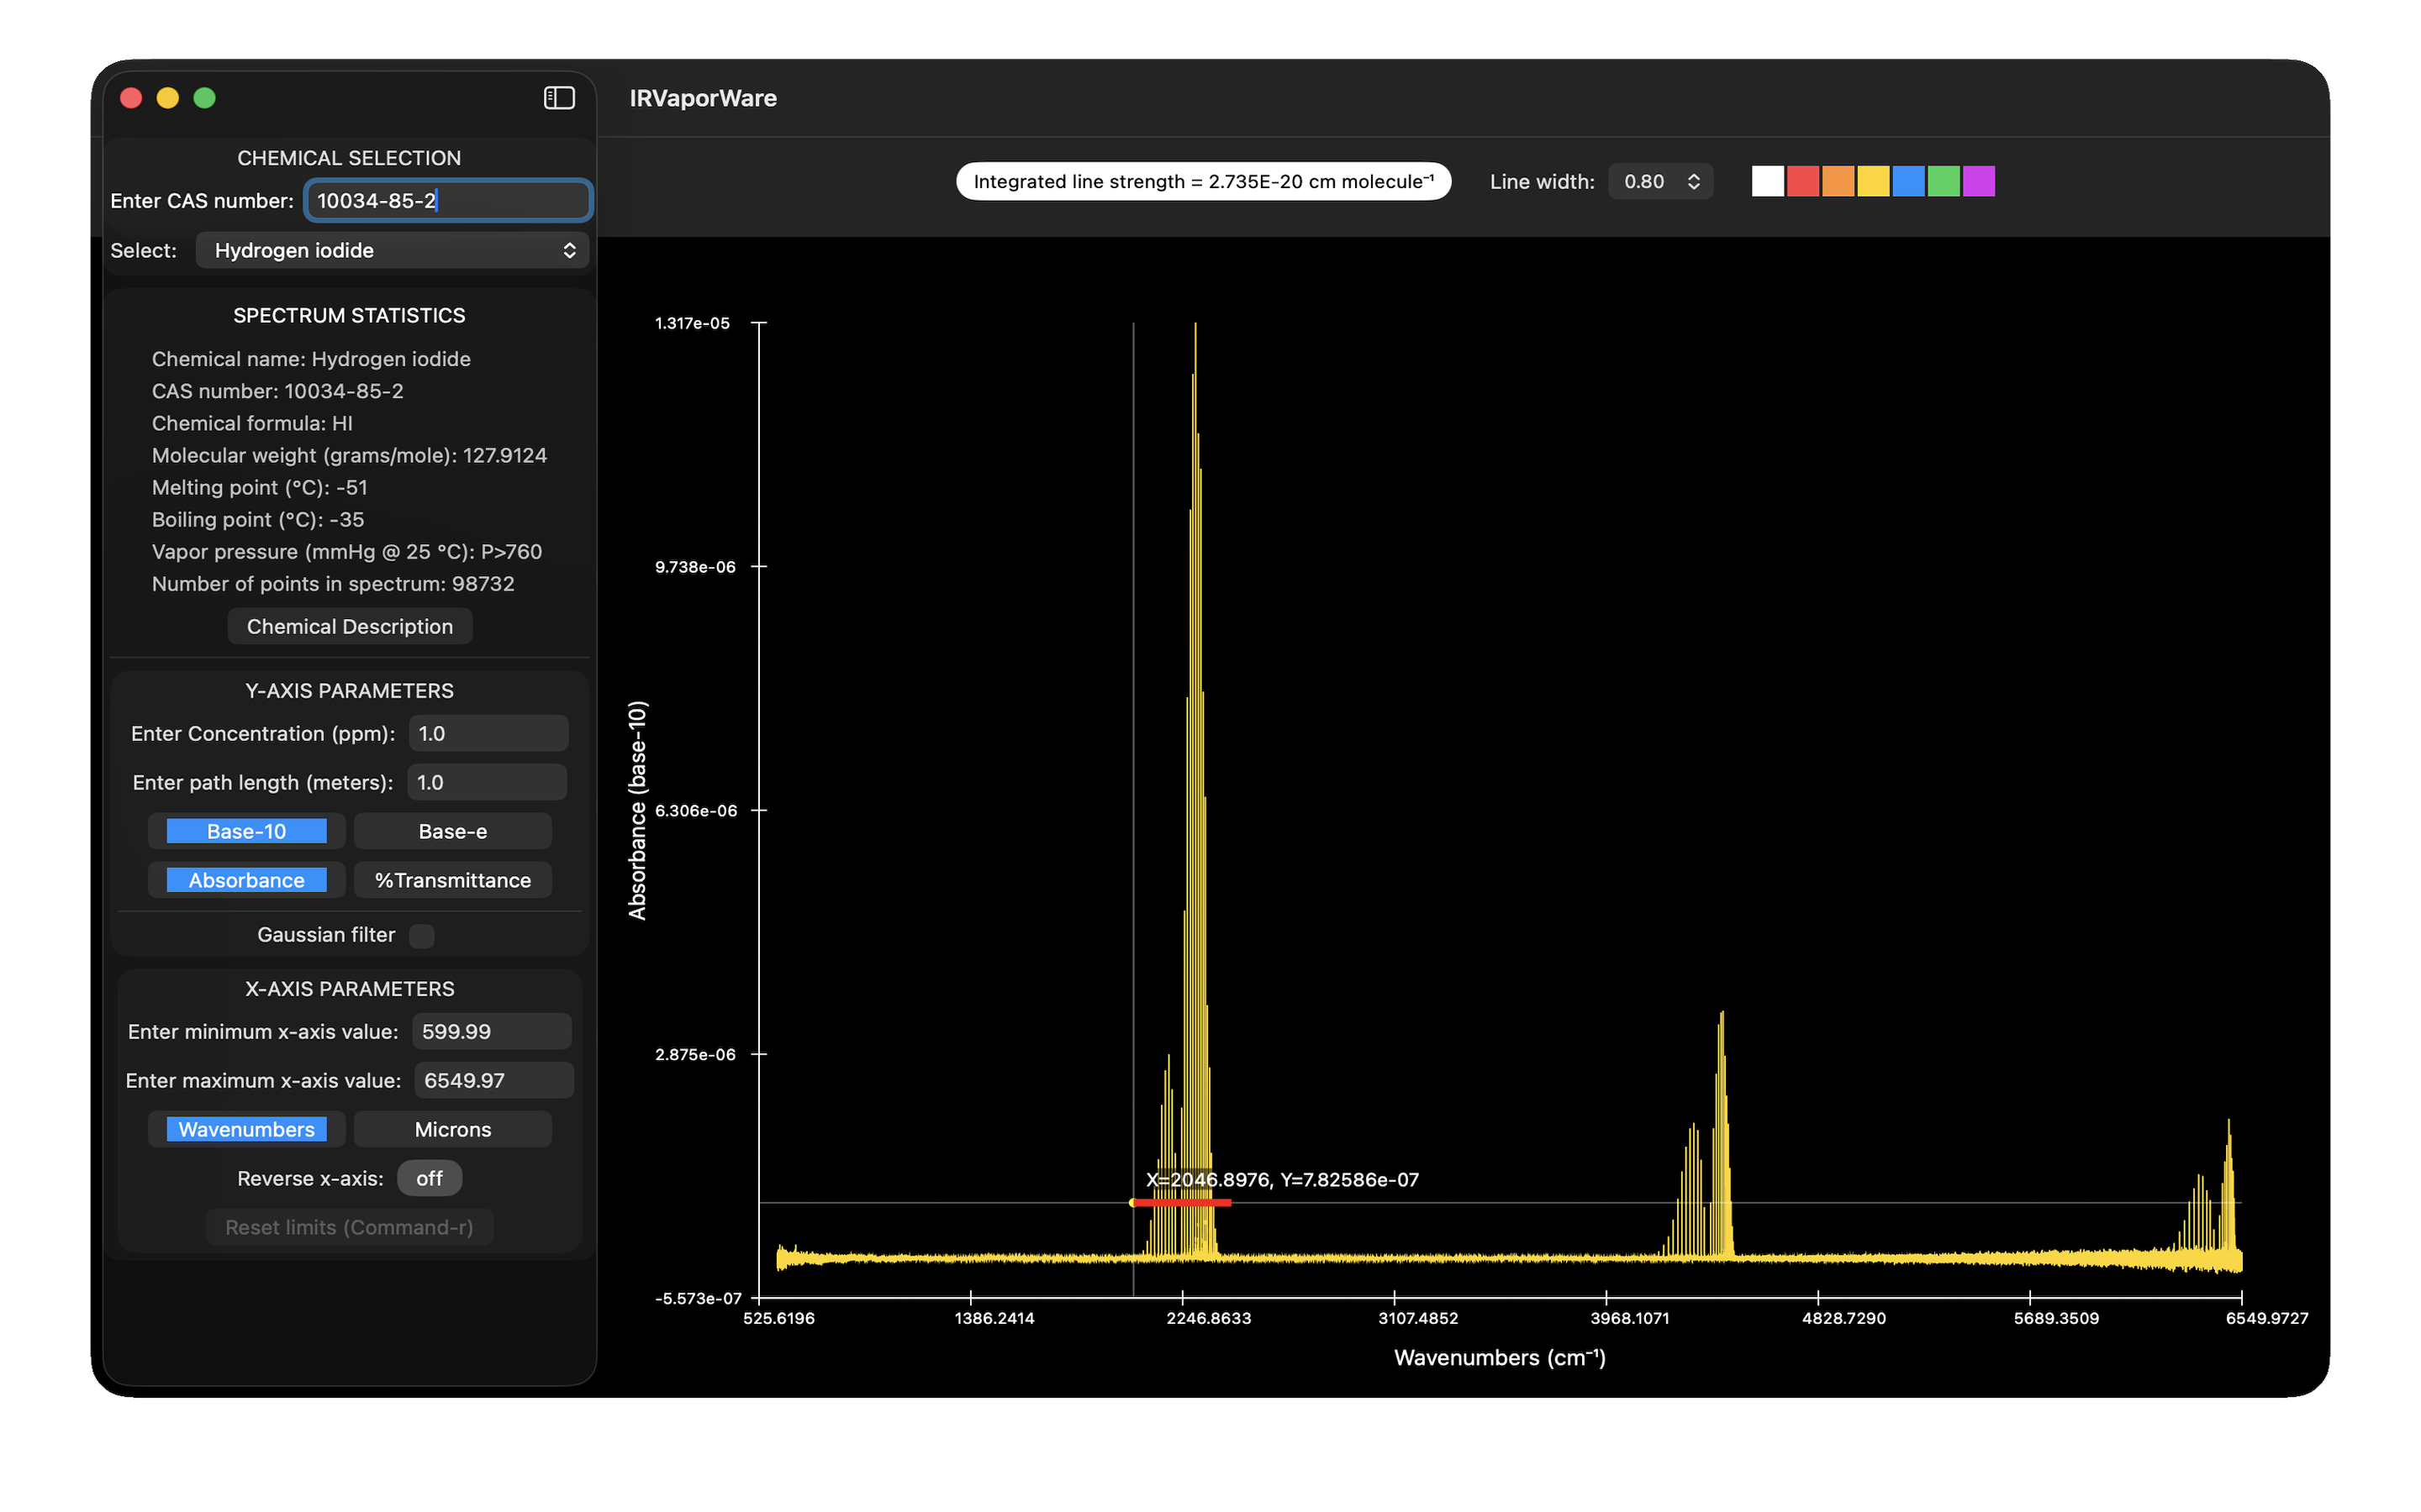Select the orange line color swatch
2421x1512 pixels.
(x=1837, y=182)
